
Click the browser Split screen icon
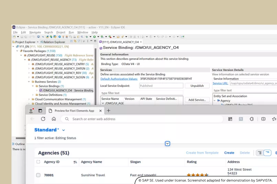click(263, 119)
